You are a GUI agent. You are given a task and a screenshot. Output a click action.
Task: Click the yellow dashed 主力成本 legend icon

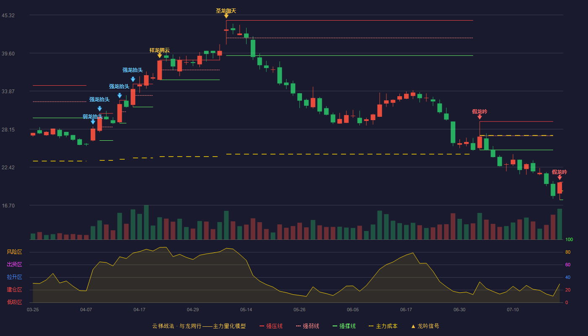(371, 326)
